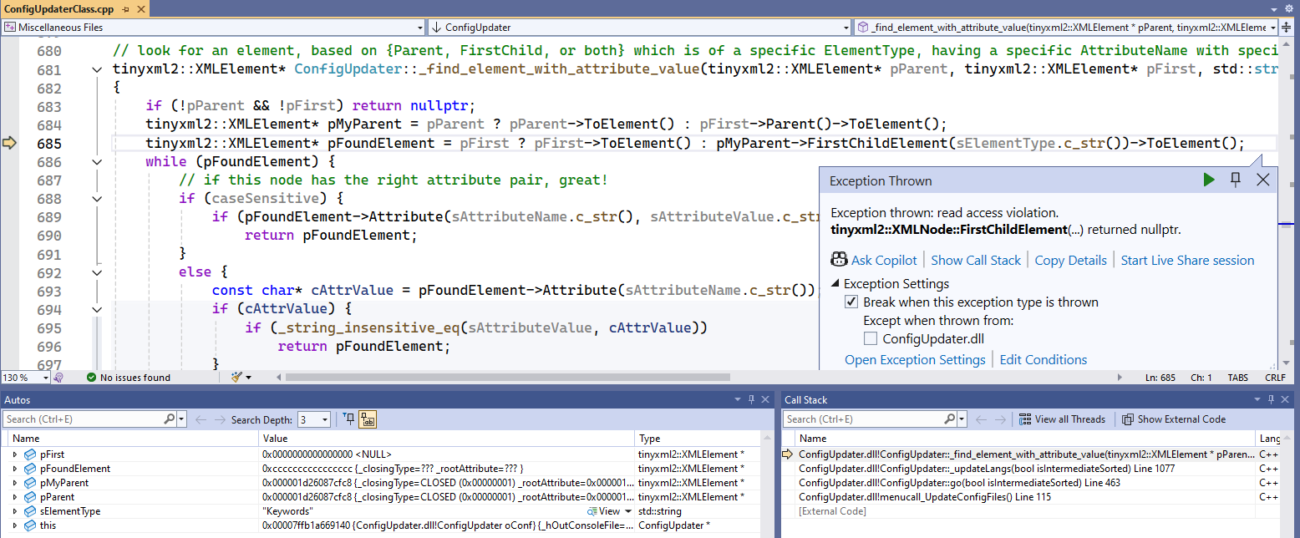Click the current frame arrow in Call Stack
Image resolution: width=1300 pixels, height=538 pixels.
pyautogui.click(x=786, y=454)
